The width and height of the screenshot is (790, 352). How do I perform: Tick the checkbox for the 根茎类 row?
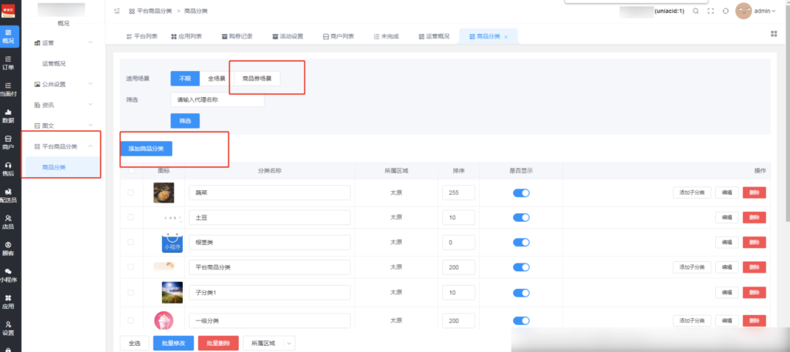coord(131,242)
